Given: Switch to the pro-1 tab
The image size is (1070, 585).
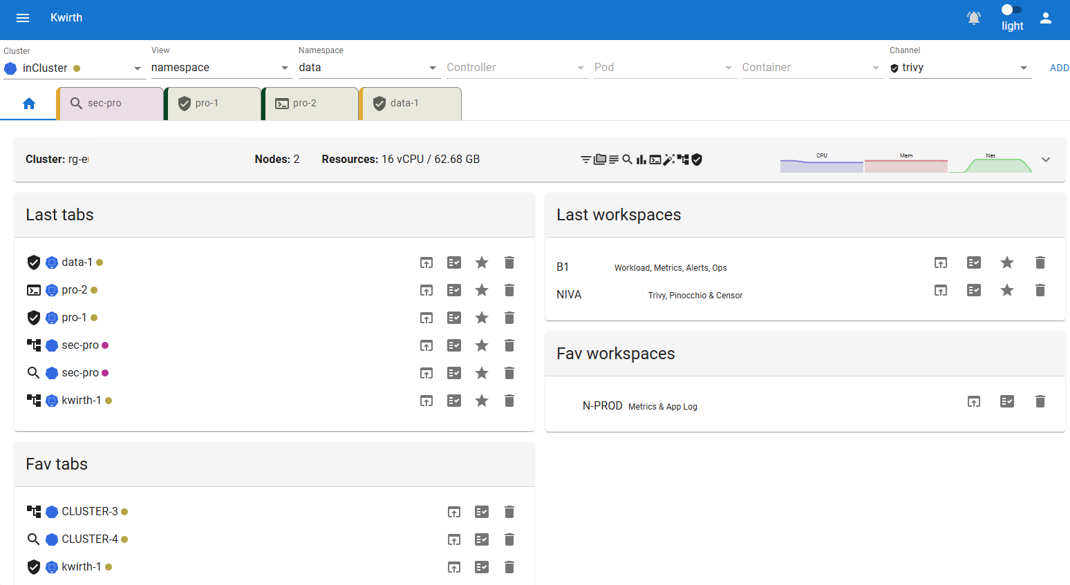Looking at the screenshot, I should tap(213, 104).
